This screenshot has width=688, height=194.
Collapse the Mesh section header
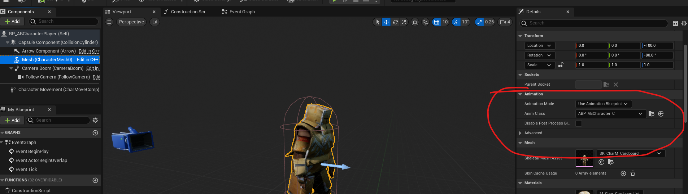[x=520, y=143]
